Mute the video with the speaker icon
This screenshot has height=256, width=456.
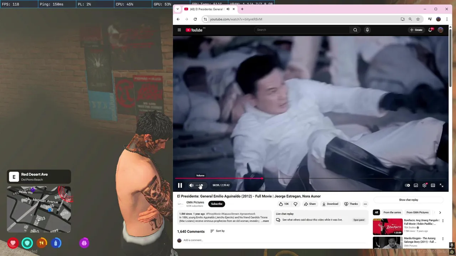coord(191,185)
